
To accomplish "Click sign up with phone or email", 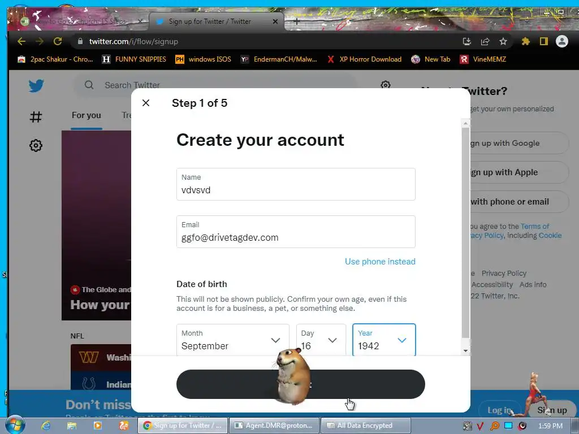I will point(520,202).
